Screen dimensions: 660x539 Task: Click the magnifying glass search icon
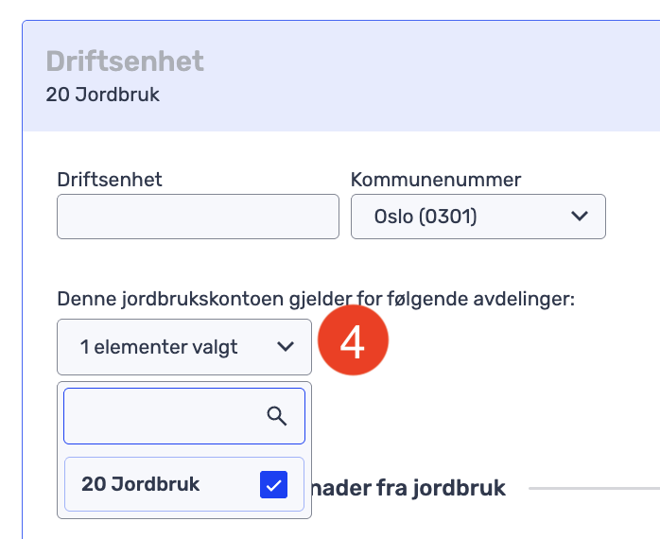[277, 416]
